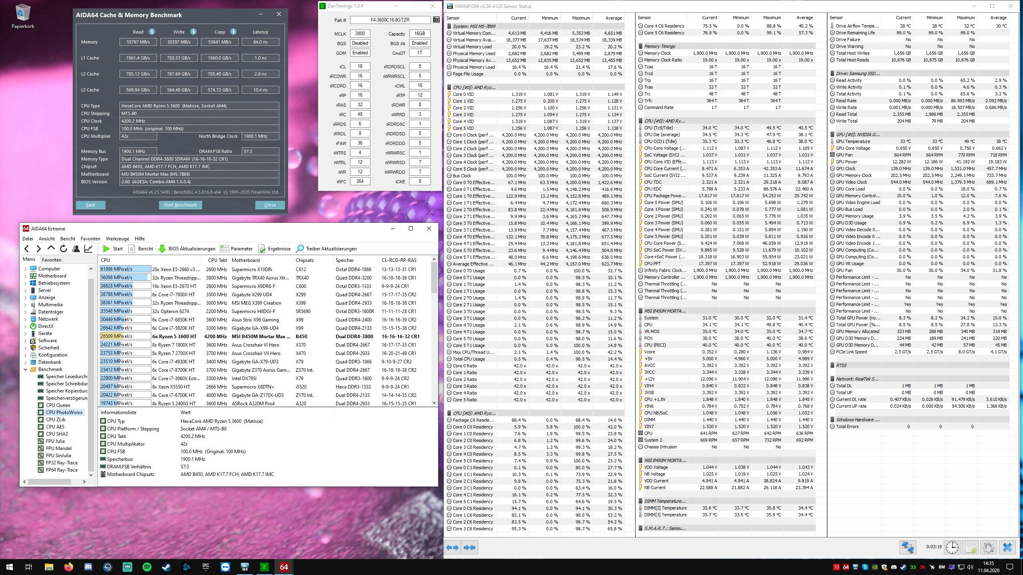Screen dimensions: 1023x575
Task: Open the Bericht menu in the menu bar
Action: 68,238
